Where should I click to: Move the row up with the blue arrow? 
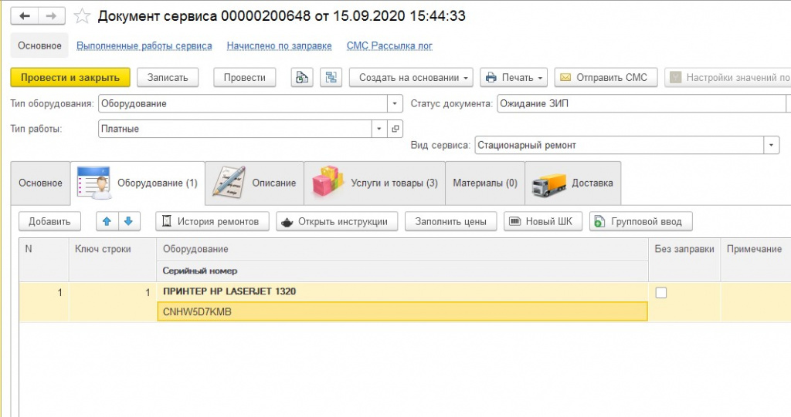pos(107,221)
